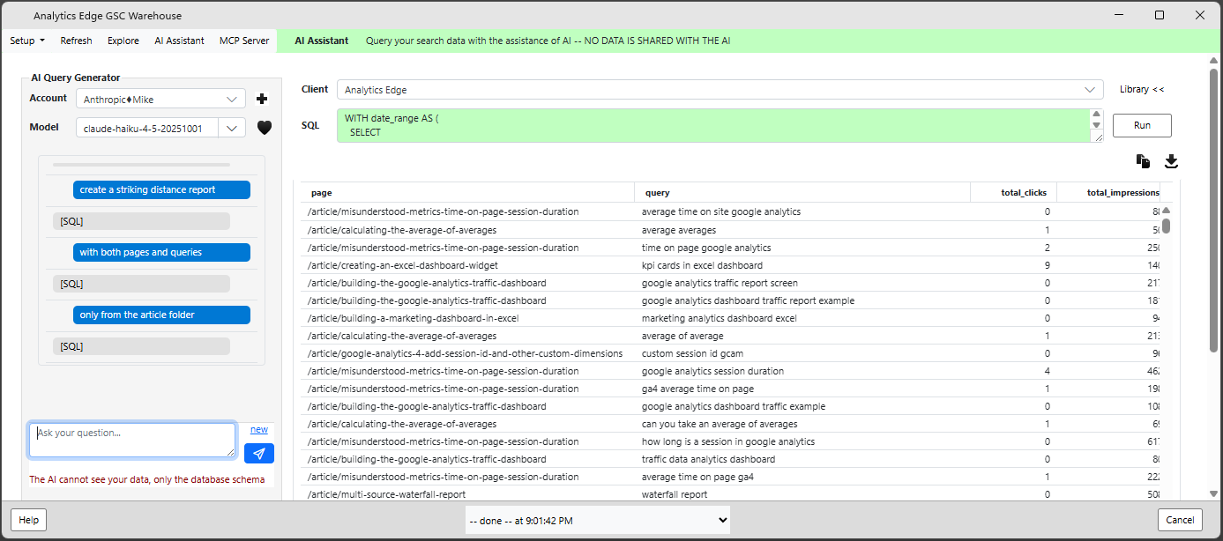Click the Cancel button
1223x541 pixels.
1180,520
